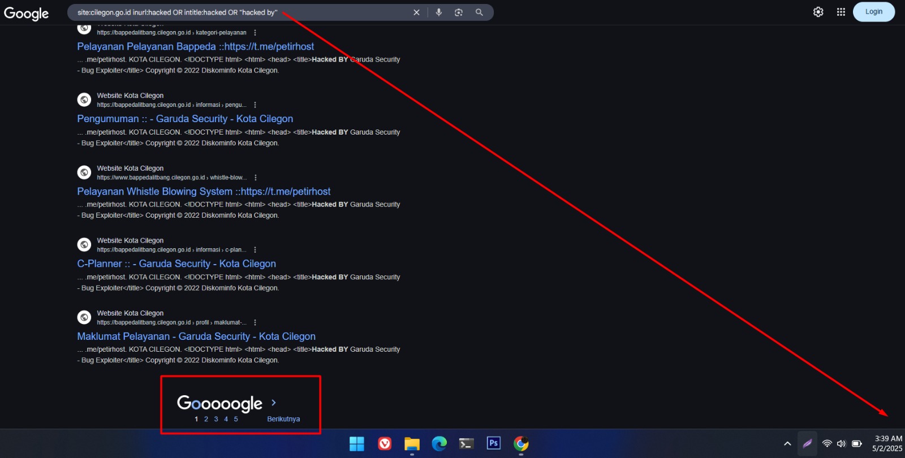
Task: Expand hidden system tray icons chevron
Action: pos(787,444)
